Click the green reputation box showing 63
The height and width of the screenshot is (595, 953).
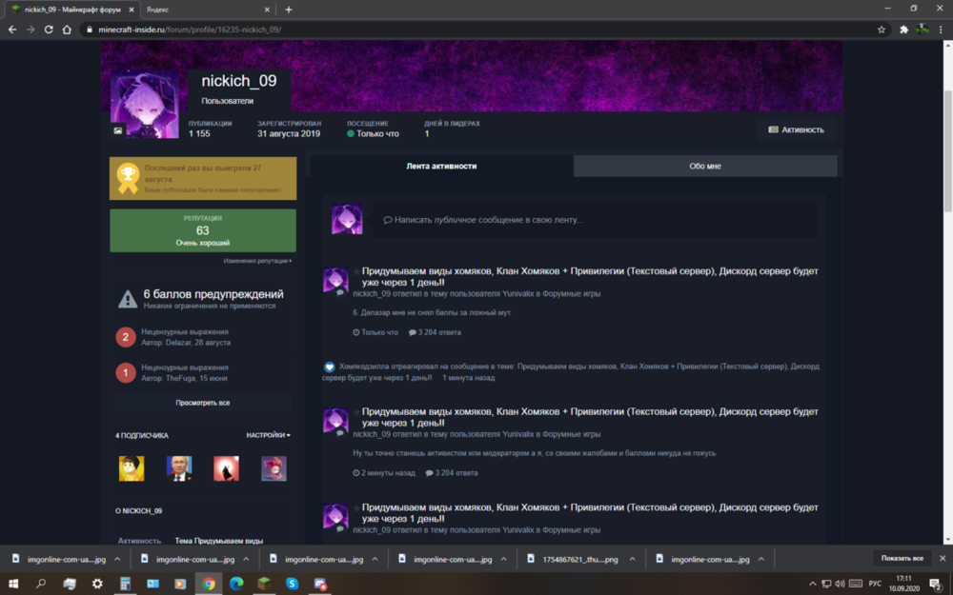[203, 230]
